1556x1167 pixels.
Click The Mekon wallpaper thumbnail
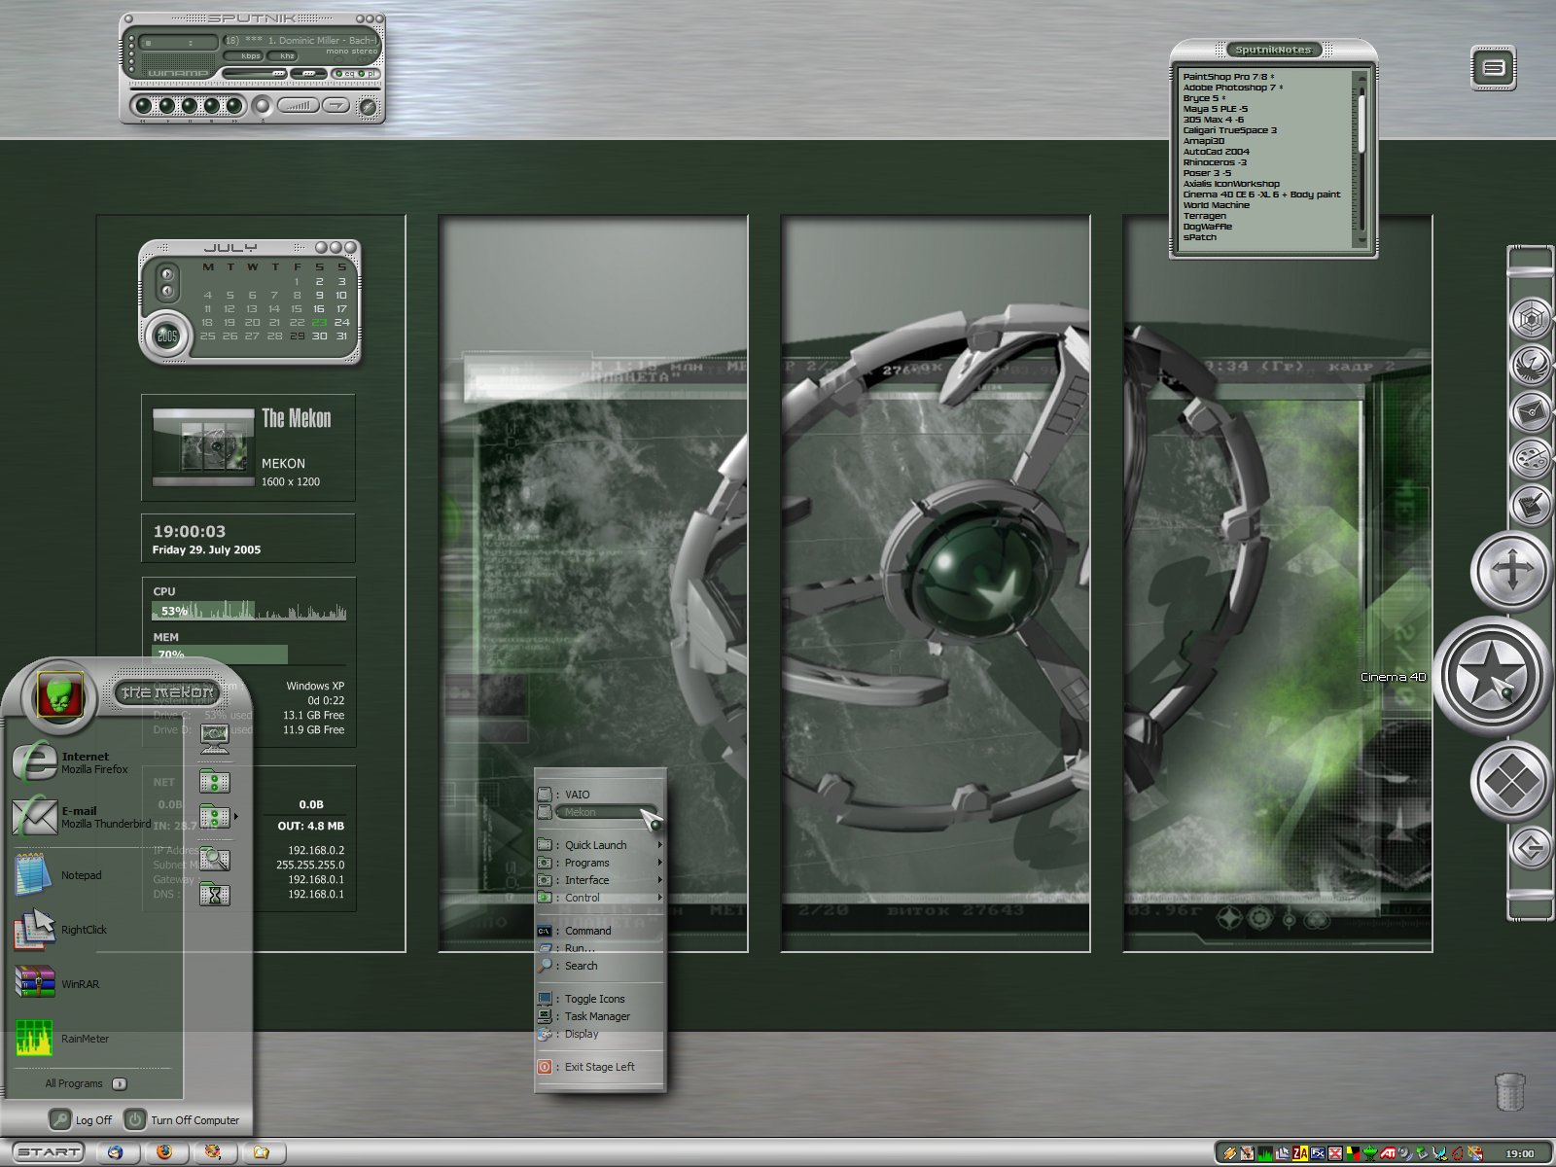[203, 447]
